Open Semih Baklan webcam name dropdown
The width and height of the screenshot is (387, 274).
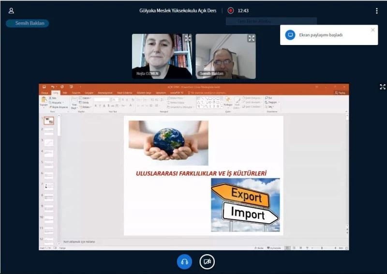(x=211, y=74)
